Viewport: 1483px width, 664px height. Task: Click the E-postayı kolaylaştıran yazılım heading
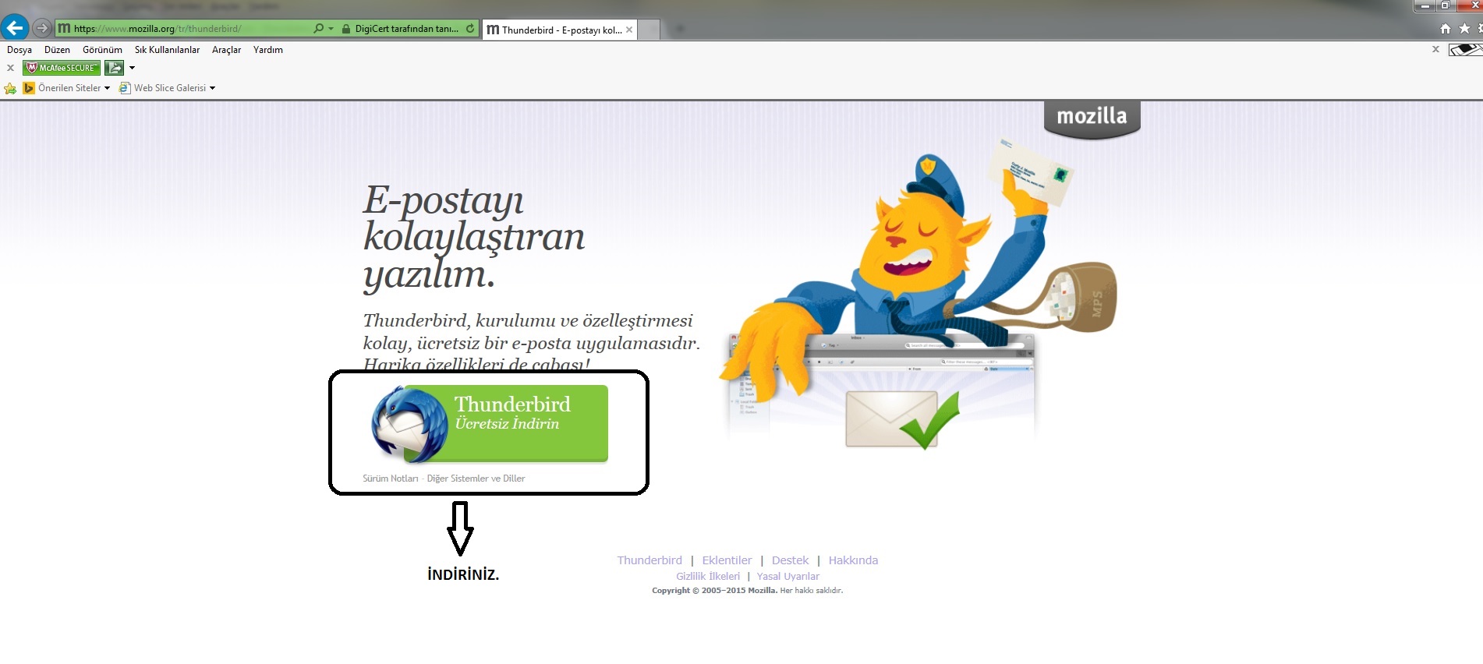(x=474, y=237)
